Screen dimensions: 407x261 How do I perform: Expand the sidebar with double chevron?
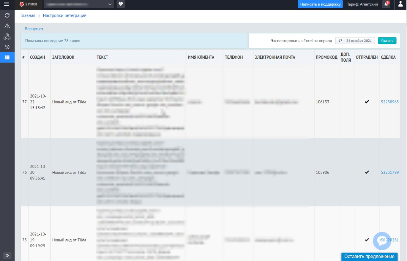(7, 255)
